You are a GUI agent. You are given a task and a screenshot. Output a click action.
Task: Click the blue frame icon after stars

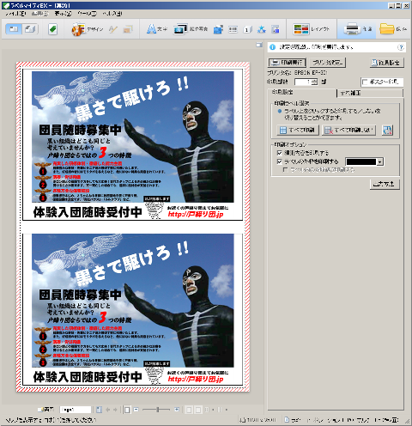click(276, 29)
